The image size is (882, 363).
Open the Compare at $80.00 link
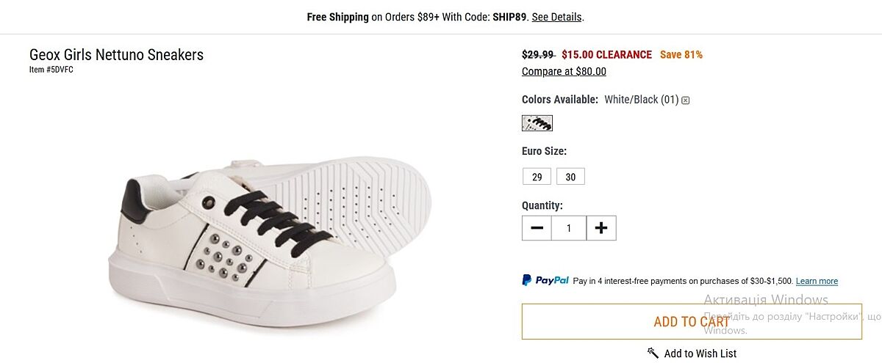coord(564,71)
